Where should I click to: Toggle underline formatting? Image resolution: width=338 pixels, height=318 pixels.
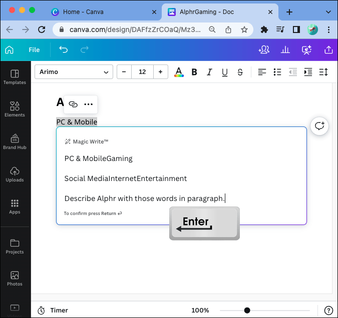[225, 72]
